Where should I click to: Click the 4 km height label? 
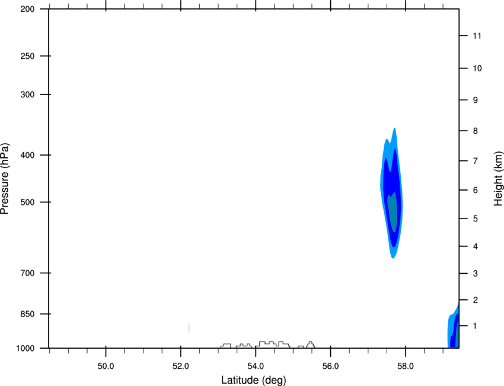[x=476, y=246]
